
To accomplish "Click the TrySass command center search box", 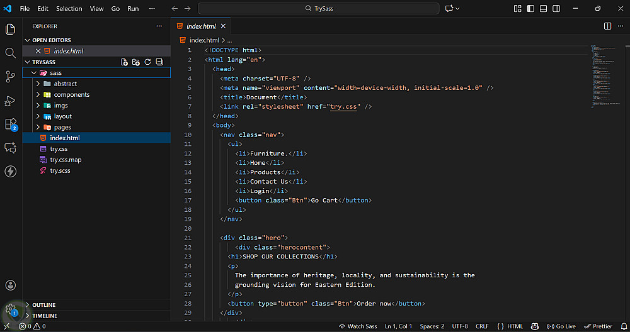I will (318, 9).
